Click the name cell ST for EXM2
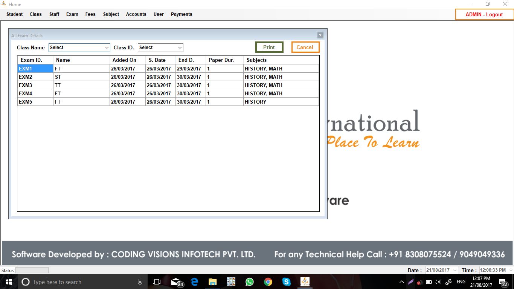Image resolution: width=514 pixels, height=289 pixels. [81, 77]
